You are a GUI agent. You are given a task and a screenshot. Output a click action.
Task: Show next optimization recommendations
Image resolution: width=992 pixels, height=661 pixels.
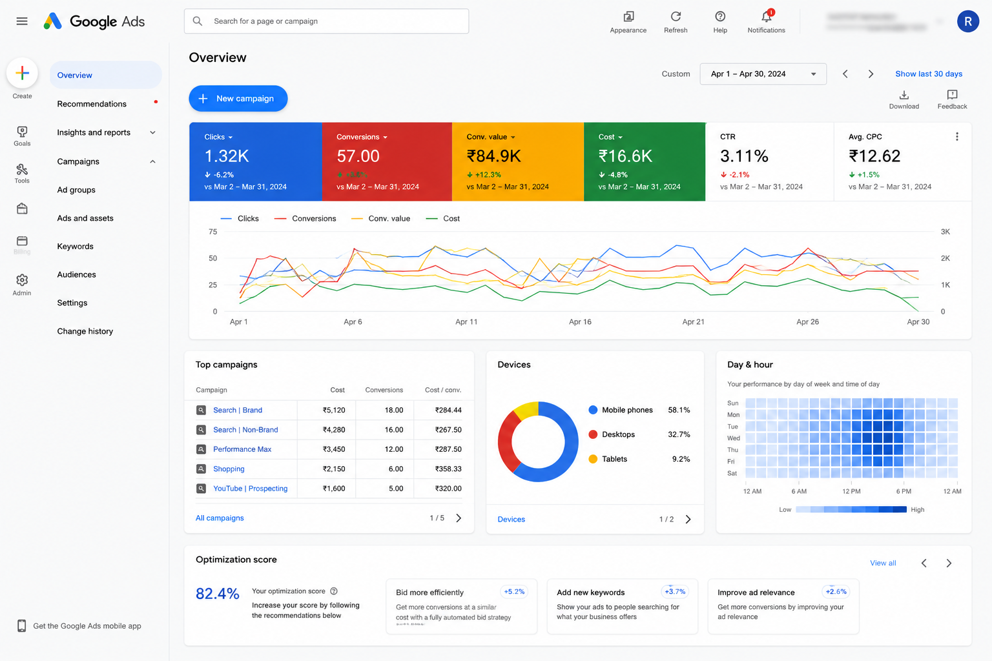tap(949, 564)
